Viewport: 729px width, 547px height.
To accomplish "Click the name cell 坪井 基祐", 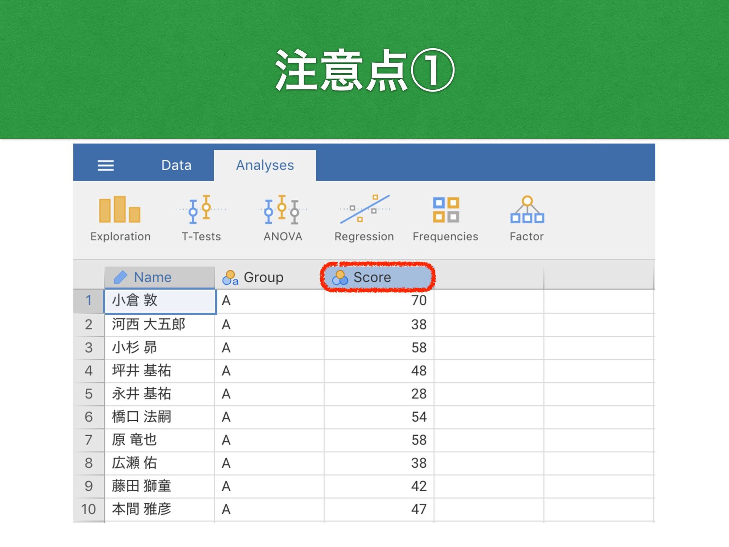I will (x=160, y=371).
